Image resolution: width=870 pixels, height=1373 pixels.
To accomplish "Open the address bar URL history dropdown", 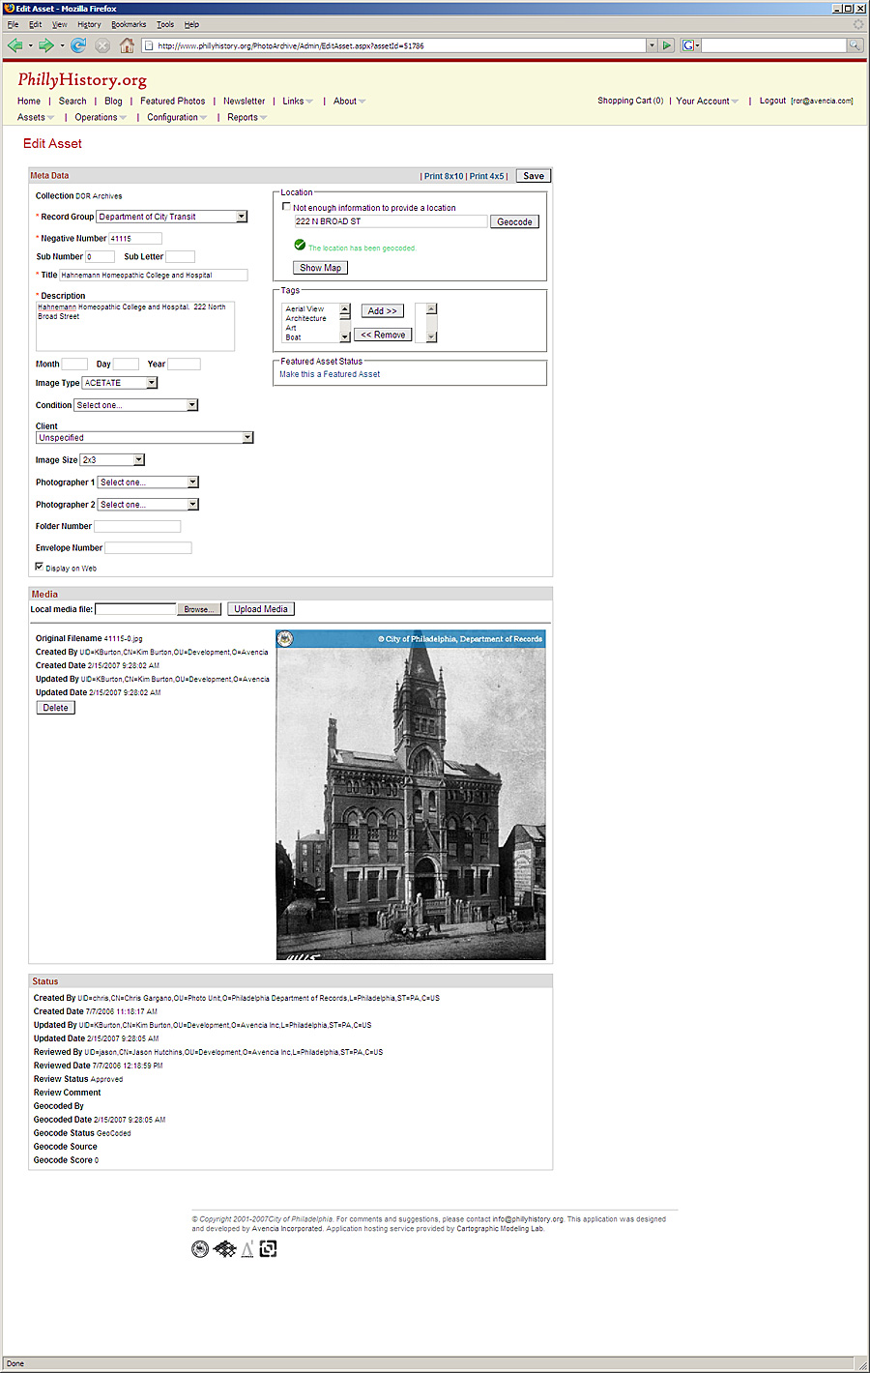I will [x=652, y=45].
